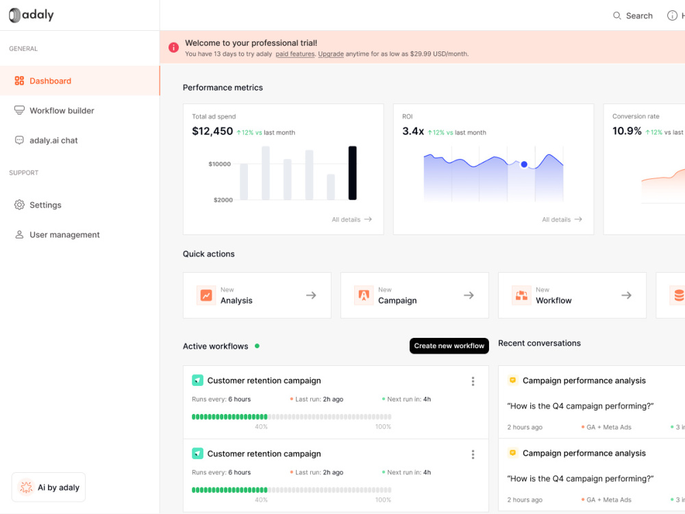The height and width of the screenshot is (514, 685).
Task: Click the Conversion rate area chart
Action: 663,186
